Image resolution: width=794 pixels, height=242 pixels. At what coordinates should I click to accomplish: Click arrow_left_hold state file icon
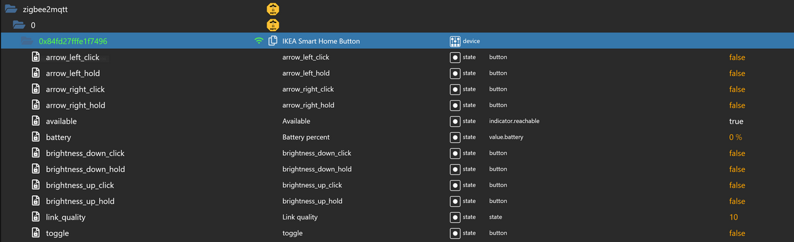pos(36,73)
